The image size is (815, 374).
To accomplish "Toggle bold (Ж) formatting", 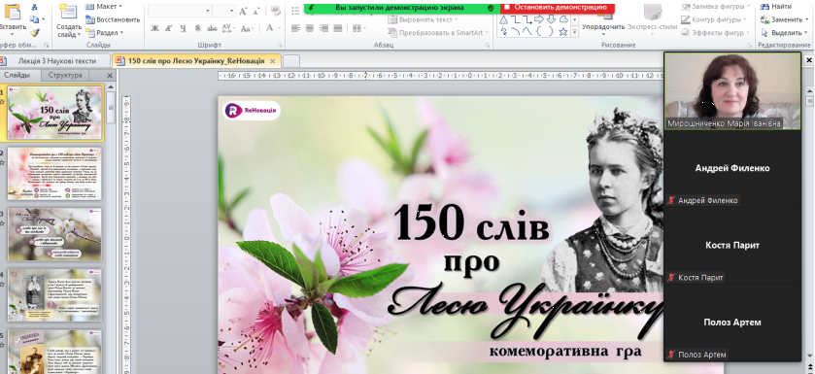I will coord(154,28).
